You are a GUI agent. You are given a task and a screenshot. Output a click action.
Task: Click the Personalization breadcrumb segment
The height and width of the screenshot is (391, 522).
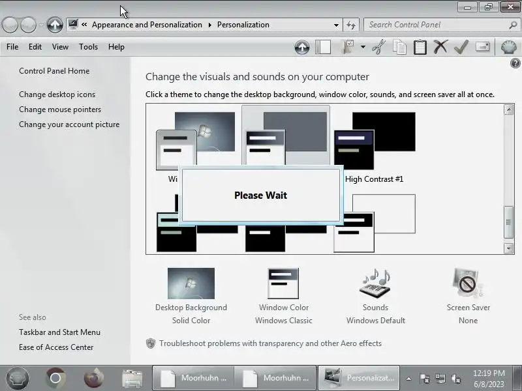pos(243,25)
